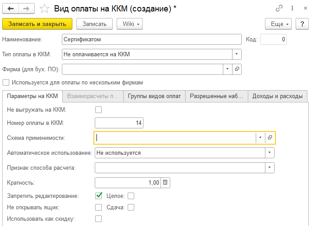Enable the Не выгружать на ККМ checkbox
This screenshot has width=311, height=226.
point(98,109)
